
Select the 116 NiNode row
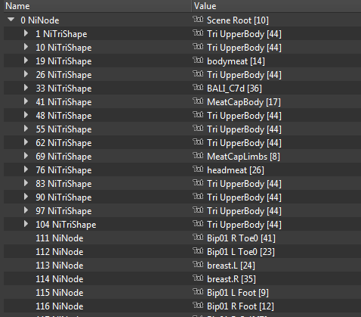click(182, 306)
